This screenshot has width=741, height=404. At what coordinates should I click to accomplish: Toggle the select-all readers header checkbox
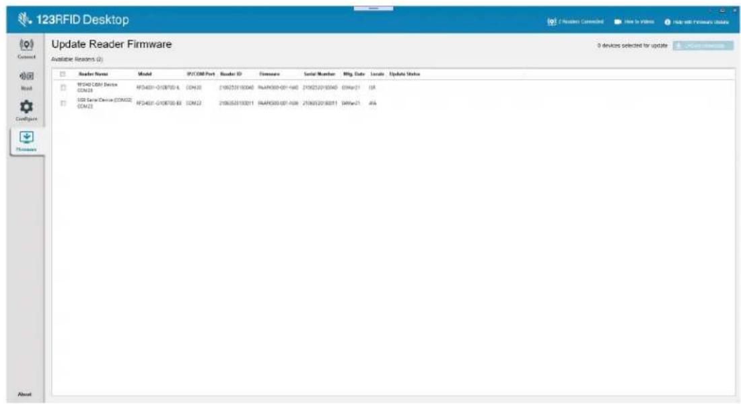click(x=63, y=74)
